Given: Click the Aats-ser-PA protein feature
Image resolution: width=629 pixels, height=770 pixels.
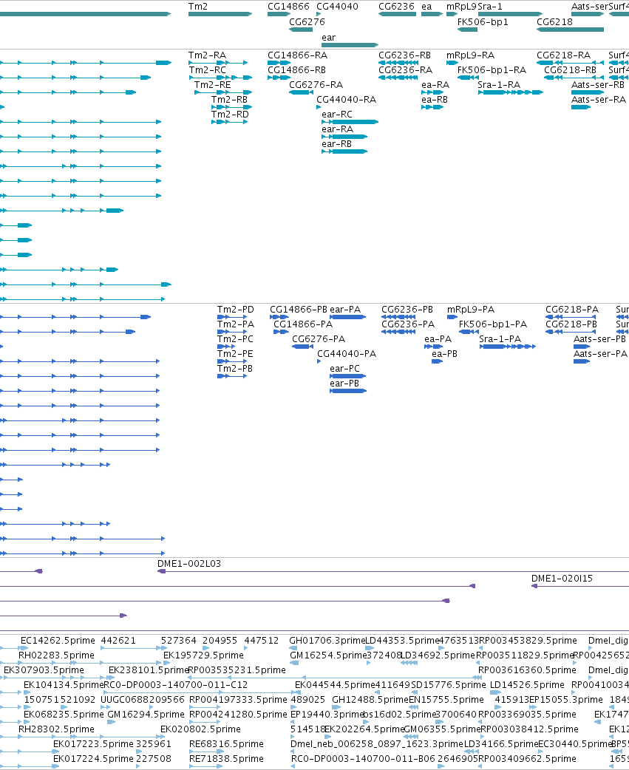Looking at the screenshot, I should pyautogui.click(x=582, y=361).
